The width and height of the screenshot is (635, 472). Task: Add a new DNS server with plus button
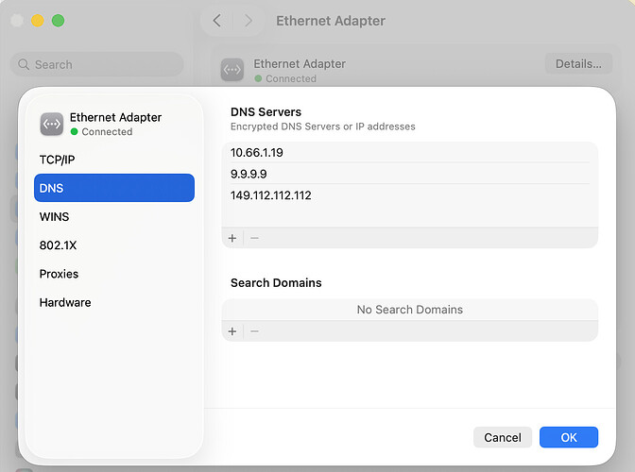click(232, 238)
